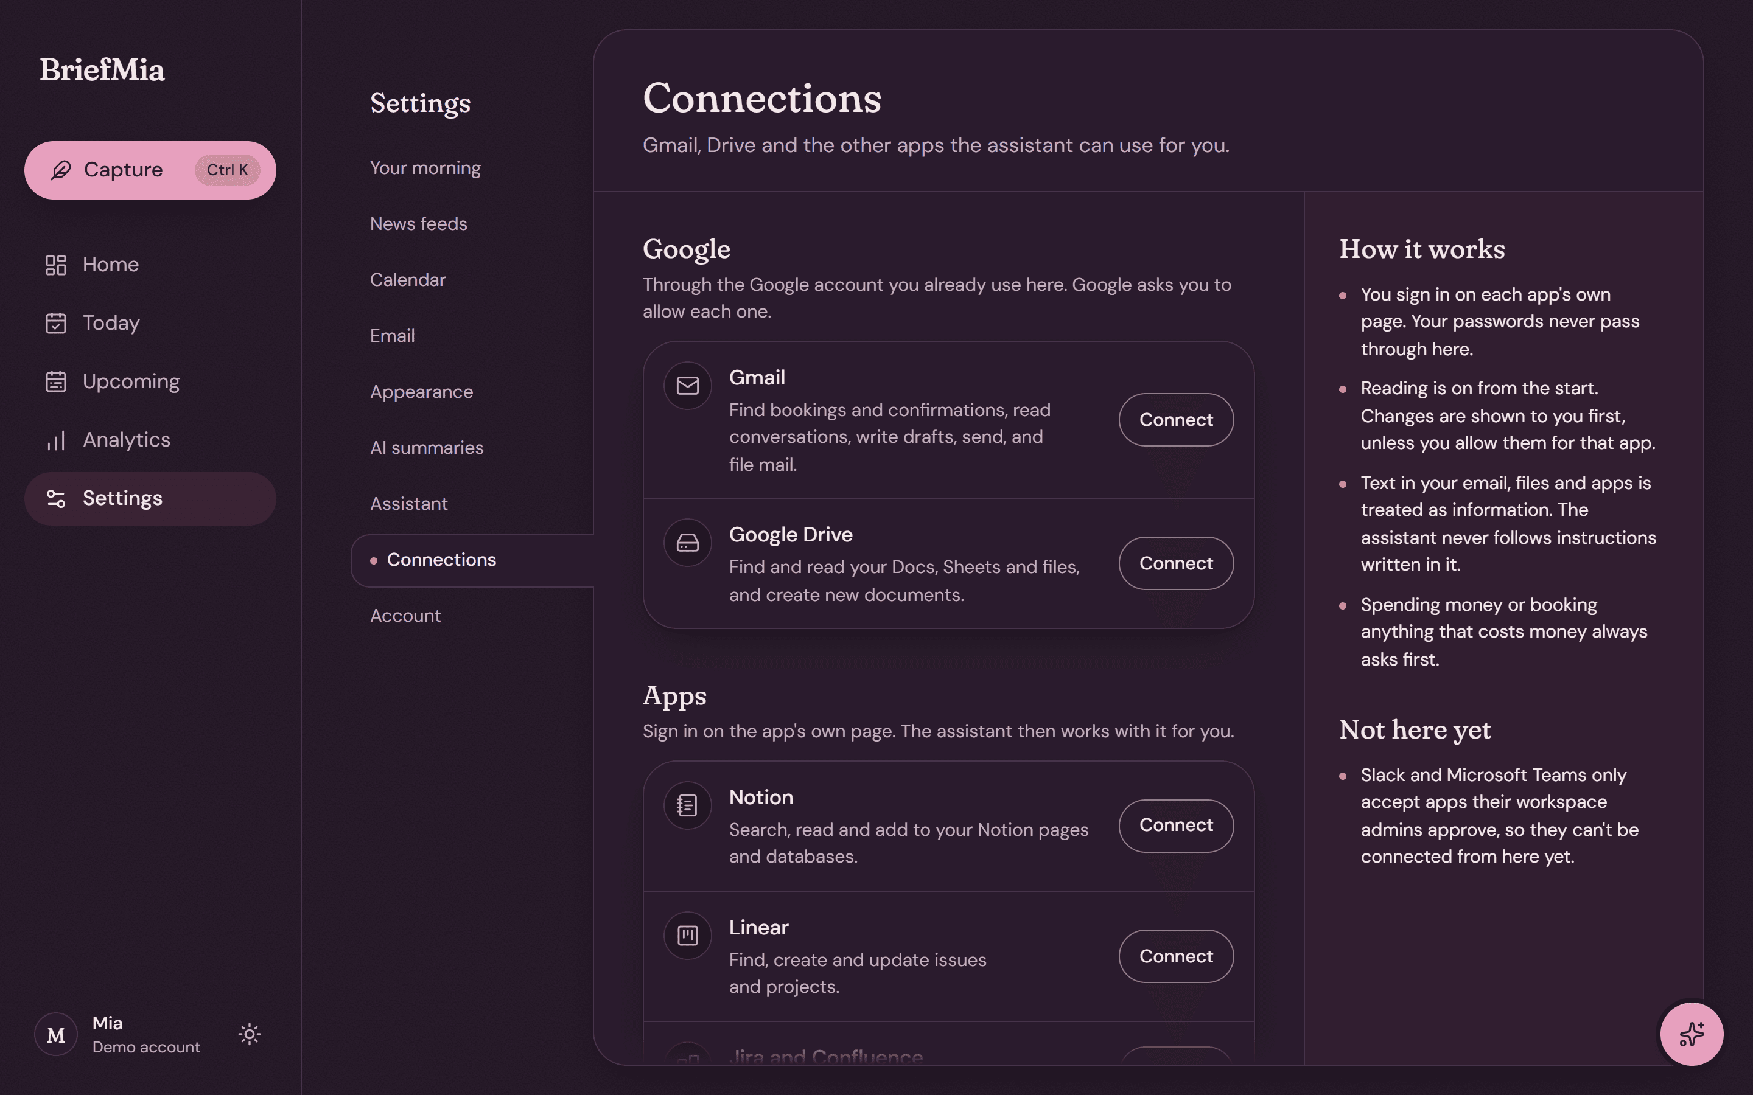The width and height of the screenshot is (1753, 1095).
Task: Click the Ctrl K shortcut badge
Action: click(228, 170)
